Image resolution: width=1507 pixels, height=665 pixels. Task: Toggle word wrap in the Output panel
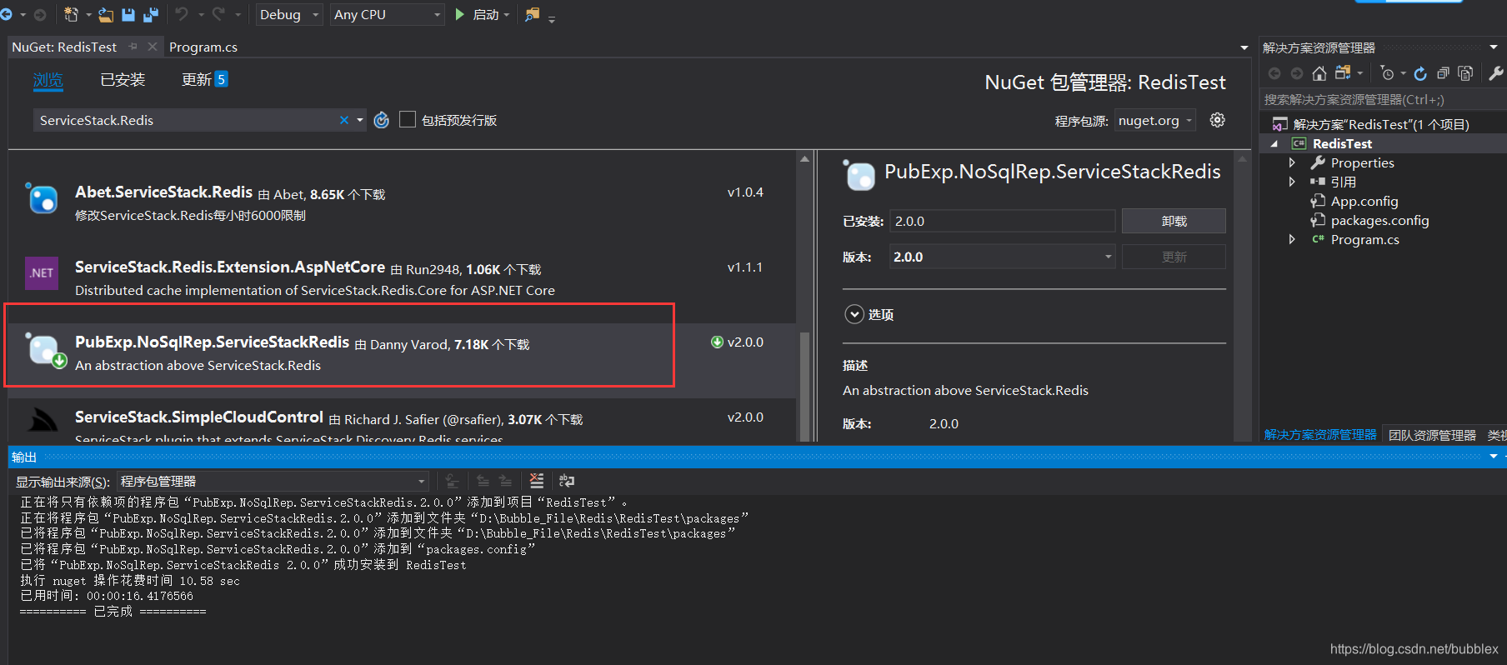tap(567, 481)
